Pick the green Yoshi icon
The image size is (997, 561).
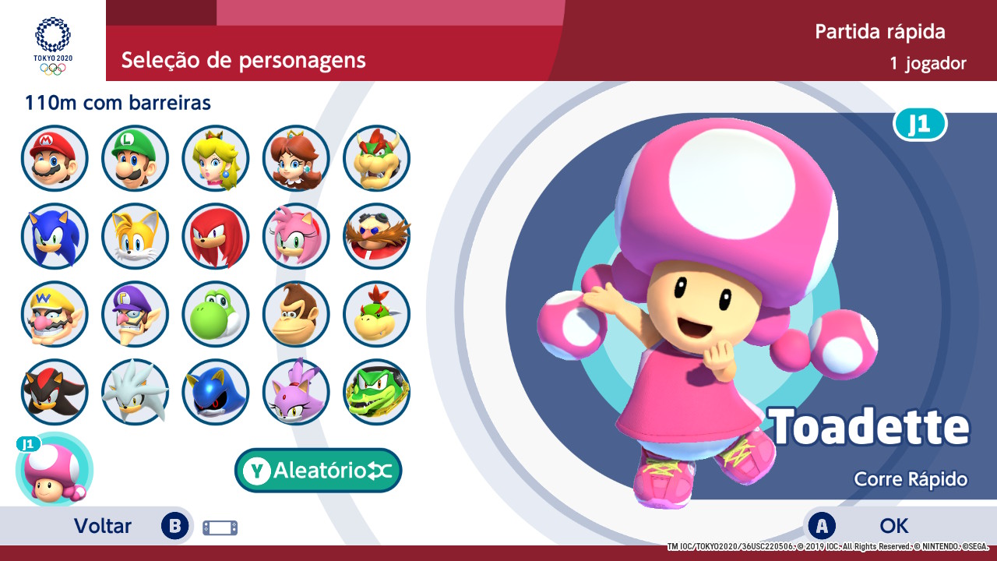(x=216, y=314)
